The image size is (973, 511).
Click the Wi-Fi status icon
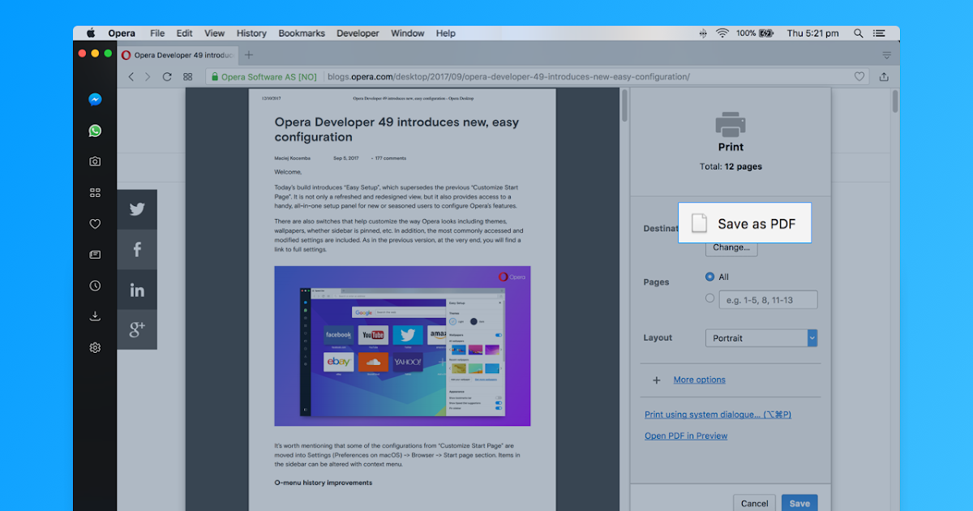pos(722,33)
